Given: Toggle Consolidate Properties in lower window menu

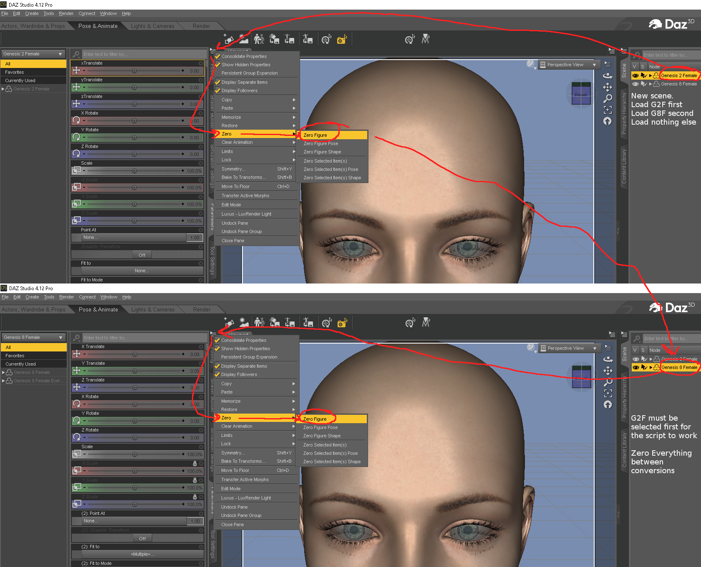Looking at the screenshot, I should [x=217, y=340].
